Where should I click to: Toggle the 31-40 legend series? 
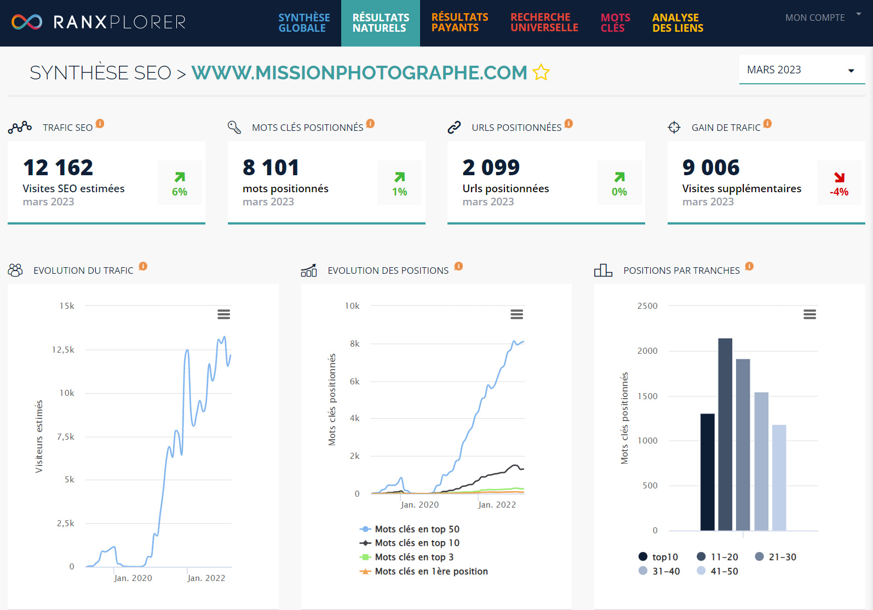click(659, 571)
